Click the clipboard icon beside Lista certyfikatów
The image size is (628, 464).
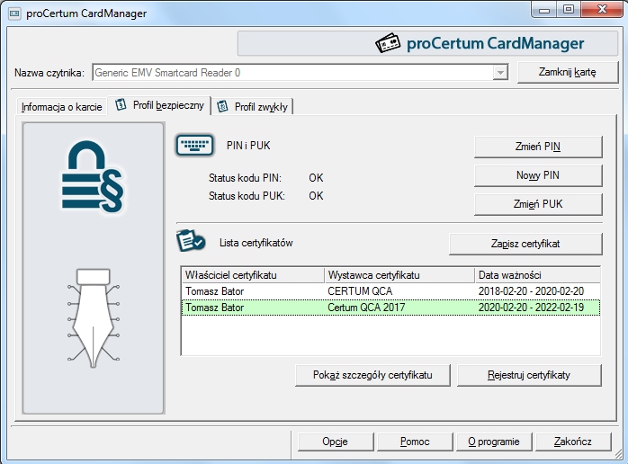coord(191,241)
